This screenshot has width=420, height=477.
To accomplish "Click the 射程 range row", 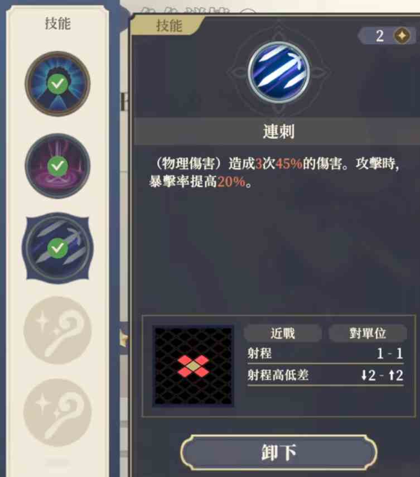I will pyautogui.click(x=325, y=354).
